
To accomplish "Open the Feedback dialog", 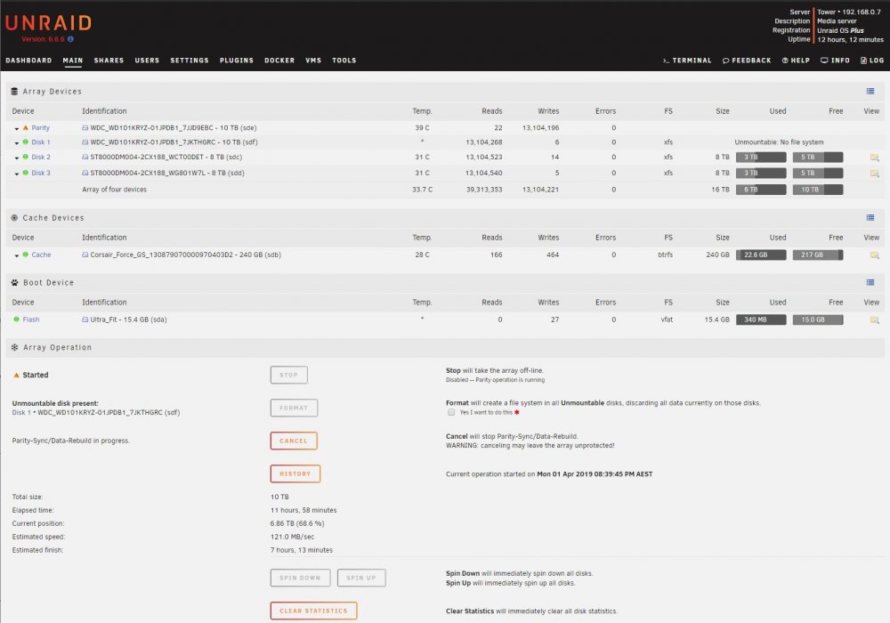I will click(747, 61).
